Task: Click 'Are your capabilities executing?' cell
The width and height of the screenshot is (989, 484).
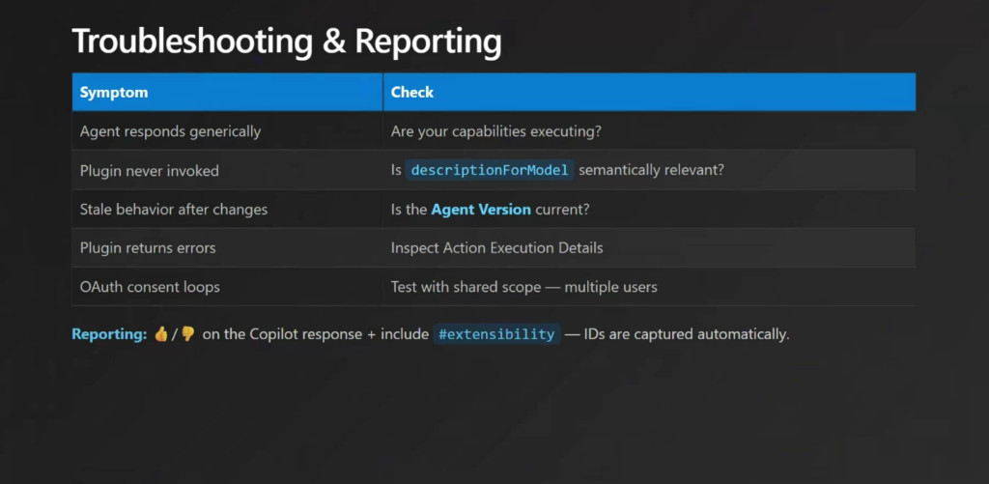Action: coord(496,131)
